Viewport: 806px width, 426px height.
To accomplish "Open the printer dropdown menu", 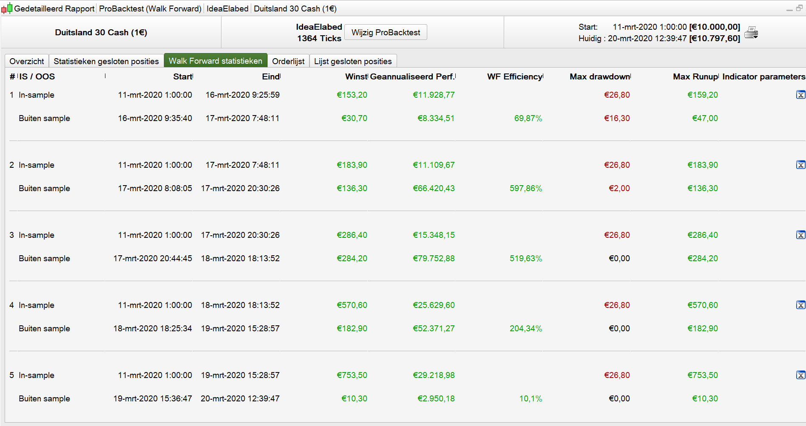I will pyautogui.click(x=752, y=33).
